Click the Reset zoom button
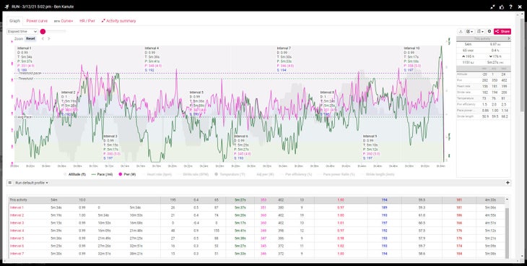Viewport: 527px width, 266px height. pos(30,39)
